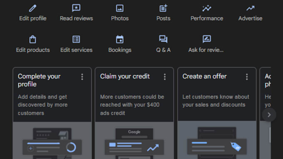Click the Advertise label

point(251,18)
